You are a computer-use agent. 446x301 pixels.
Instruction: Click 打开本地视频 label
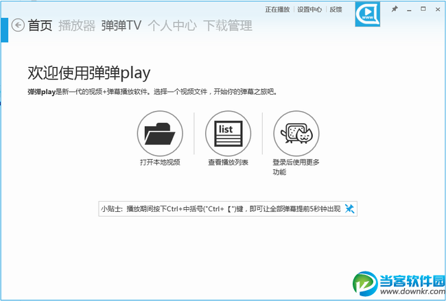click(x=160, y=162)
